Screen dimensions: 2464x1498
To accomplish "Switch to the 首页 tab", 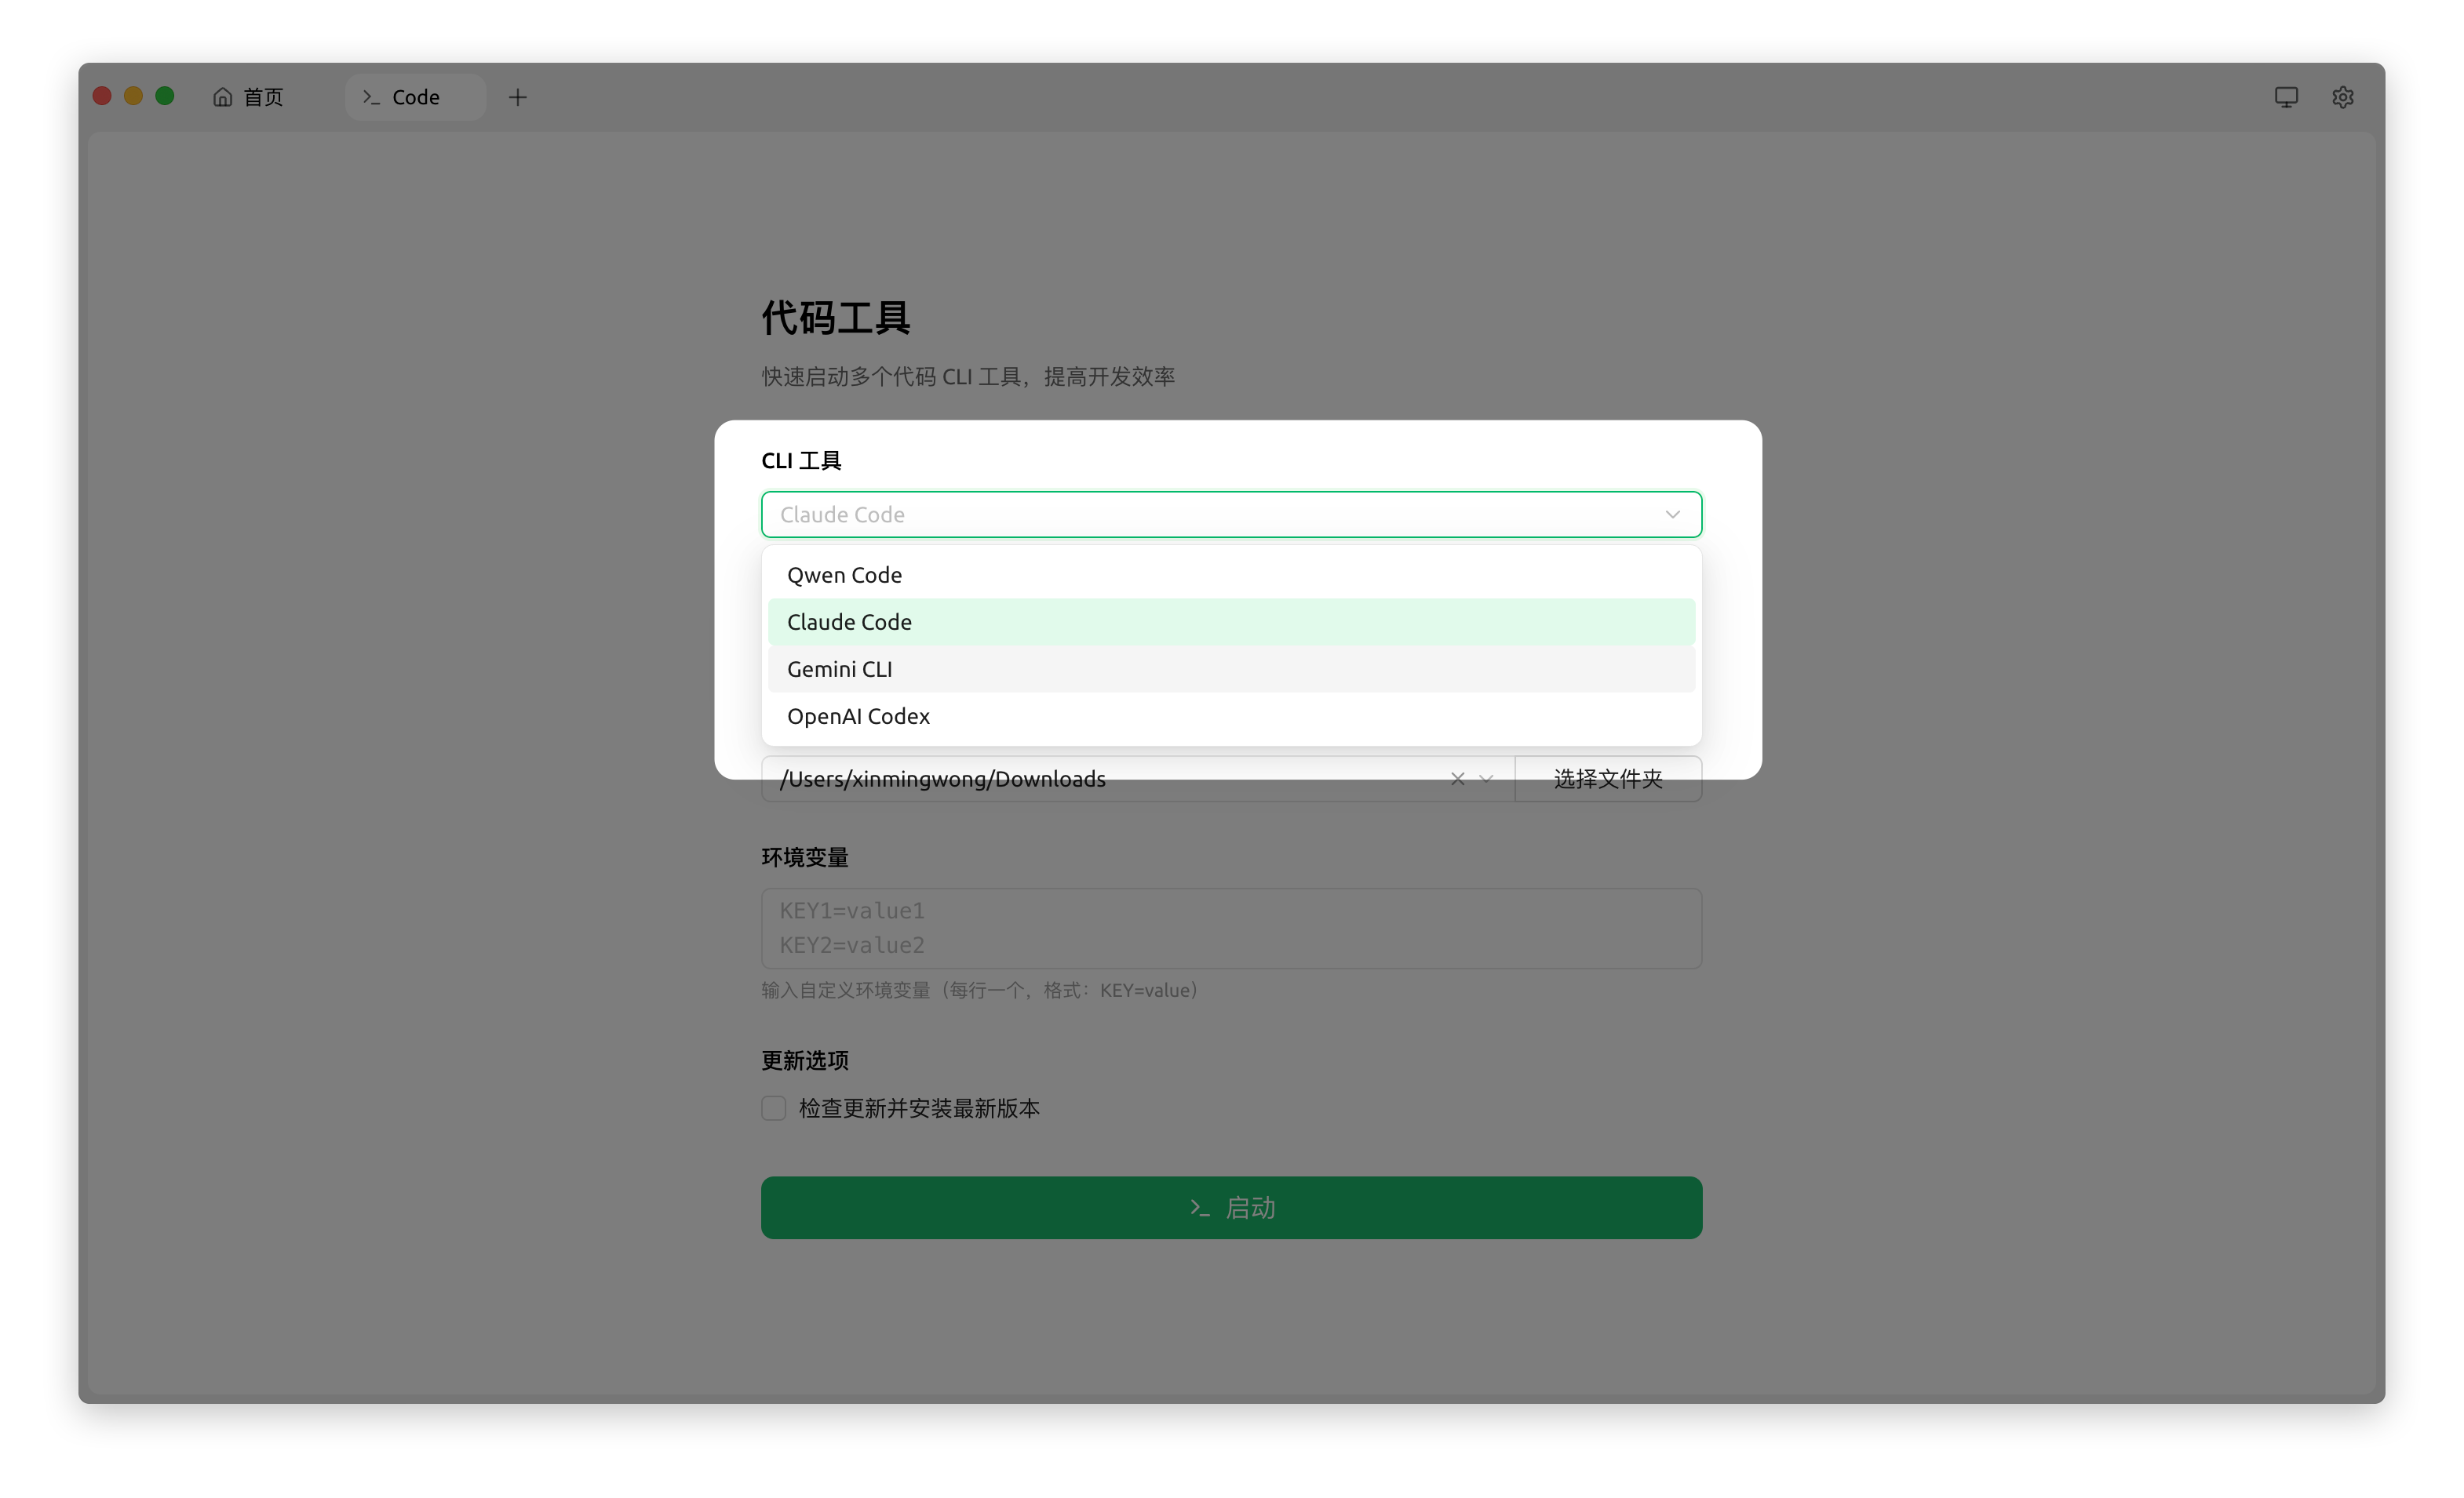I will click(x=262, y=97).
